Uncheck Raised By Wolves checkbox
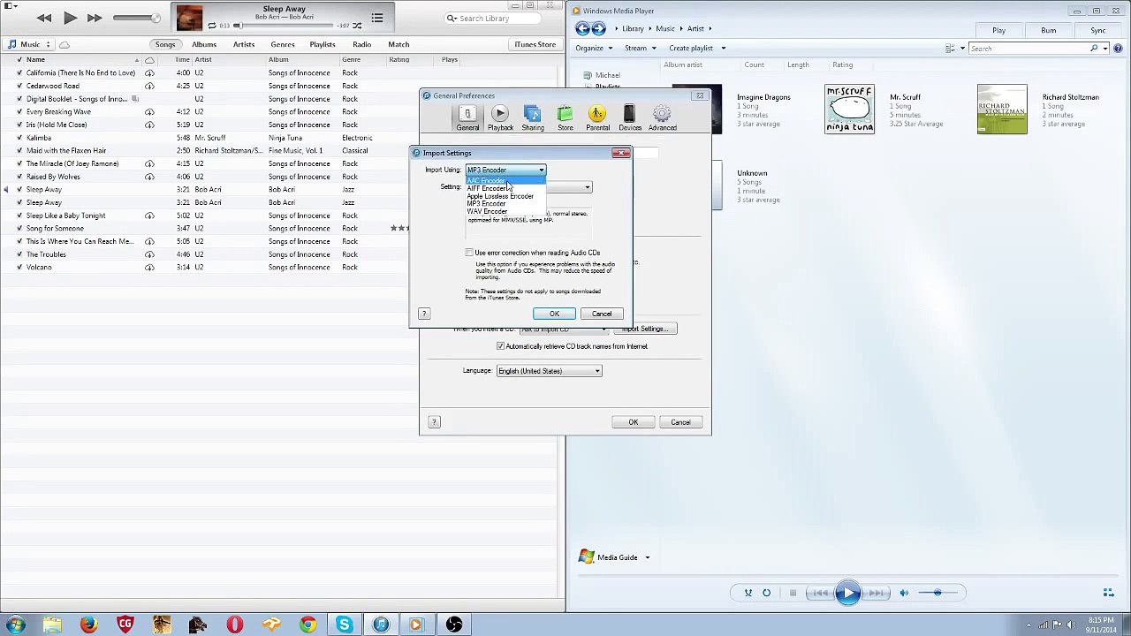The width and height of the screenshot is (1131, 636). [19, 177]
